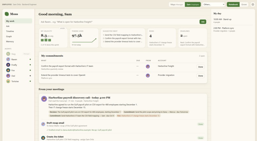Open the Others... dropdown

pyautogui.click(x=214, y=4)
